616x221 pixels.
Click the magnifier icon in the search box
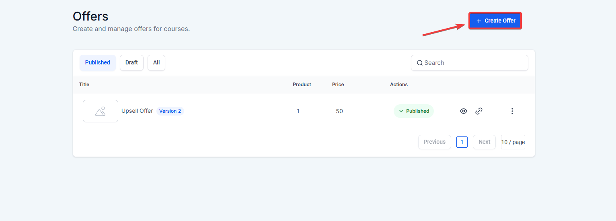[420, 63]
